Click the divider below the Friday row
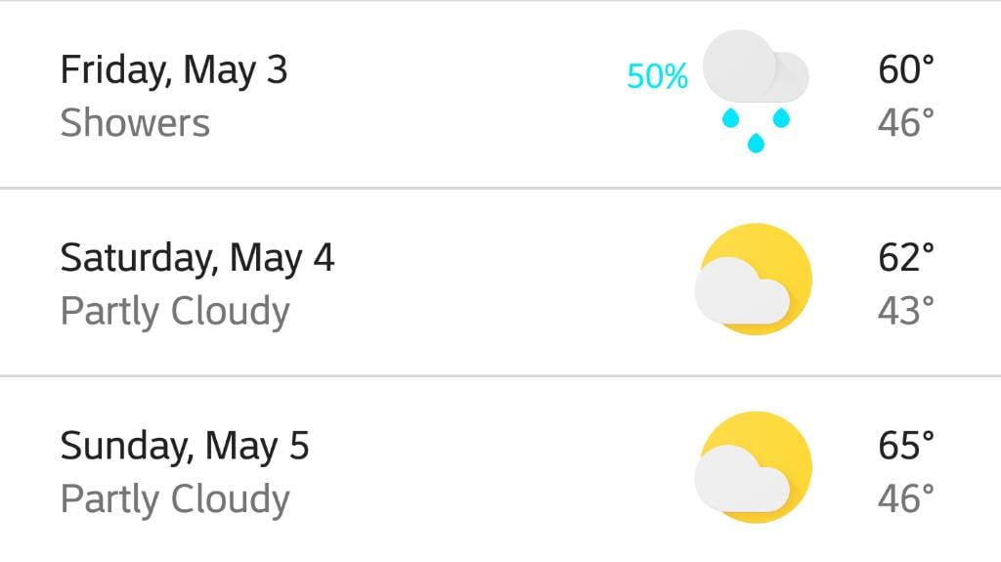Viewport: 1001px width, 562px height. click(x=500, y=189)
